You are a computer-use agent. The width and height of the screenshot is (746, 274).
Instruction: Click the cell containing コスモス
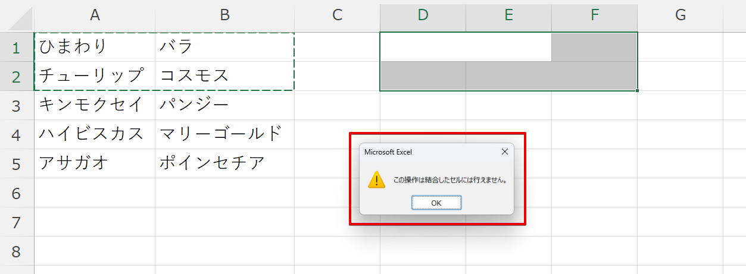pyautogui.click(x=224, y=76)
